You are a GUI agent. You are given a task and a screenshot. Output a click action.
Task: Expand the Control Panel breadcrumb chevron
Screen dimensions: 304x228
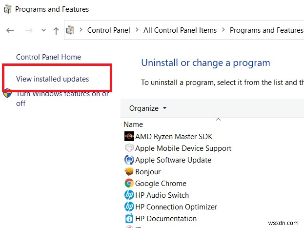pyautogui.click(x=81, y=30)
